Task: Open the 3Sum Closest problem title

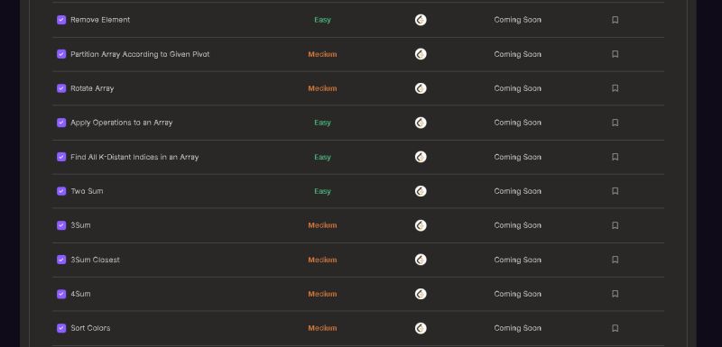Action: [x=95, y=260]
